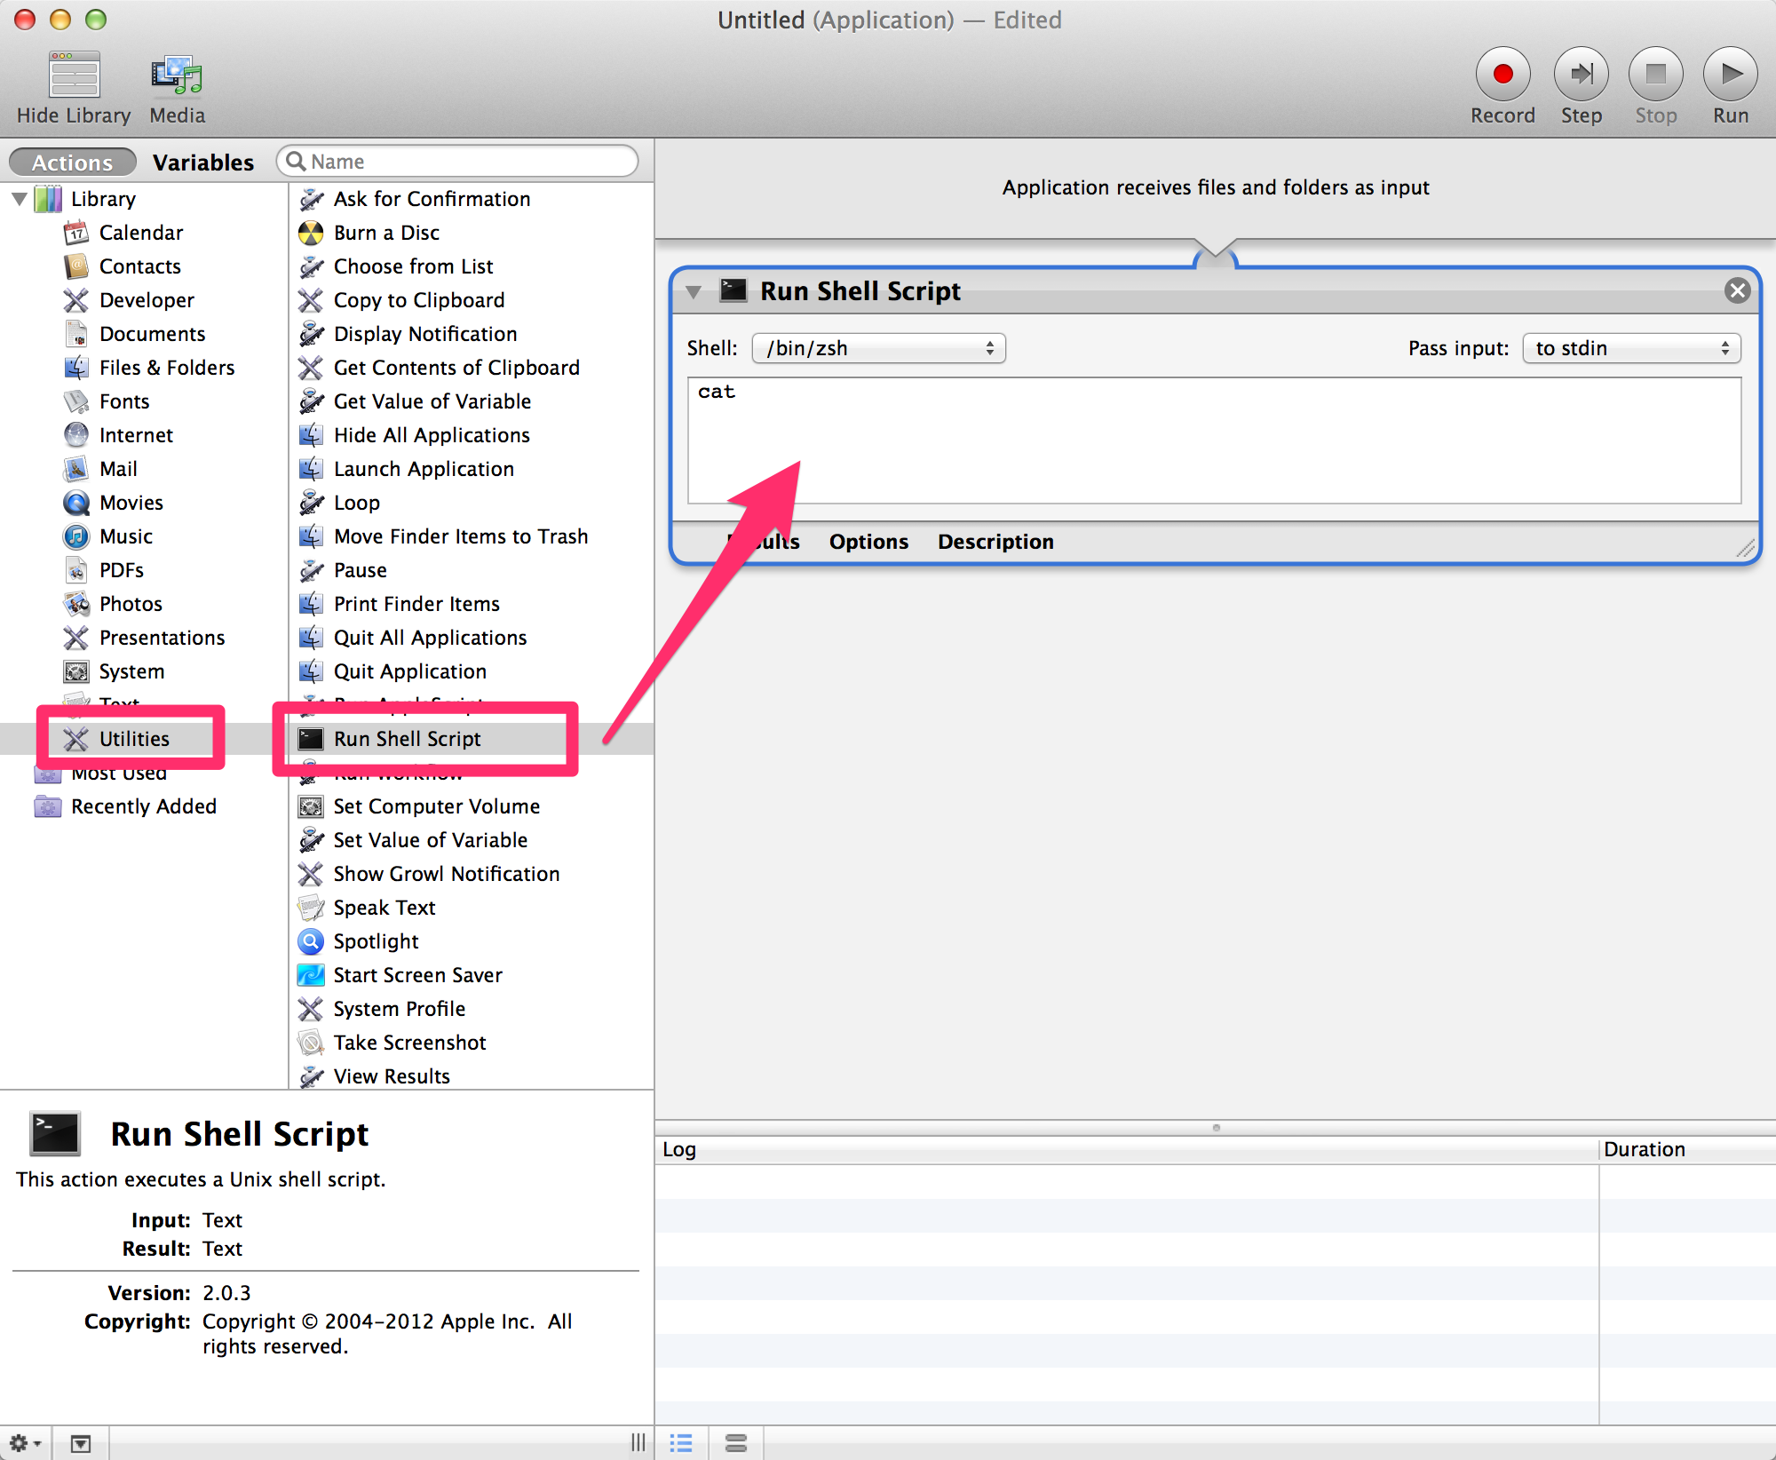The image size is (1776, 1460).
Task: Open the Shell /bin/zsh dropdown
Action: 878,348
